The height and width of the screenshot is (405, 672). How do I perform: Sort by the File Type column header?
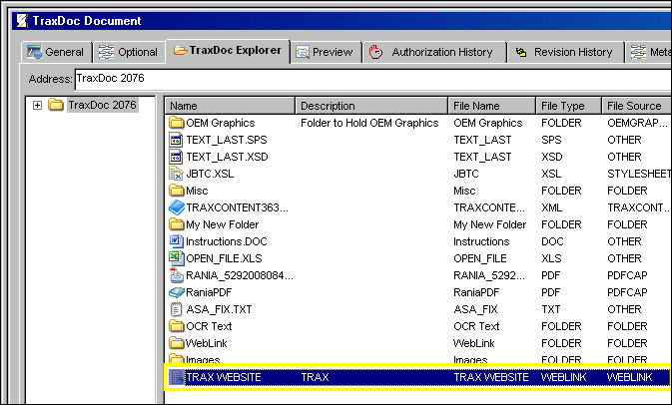tap(568, 106)
